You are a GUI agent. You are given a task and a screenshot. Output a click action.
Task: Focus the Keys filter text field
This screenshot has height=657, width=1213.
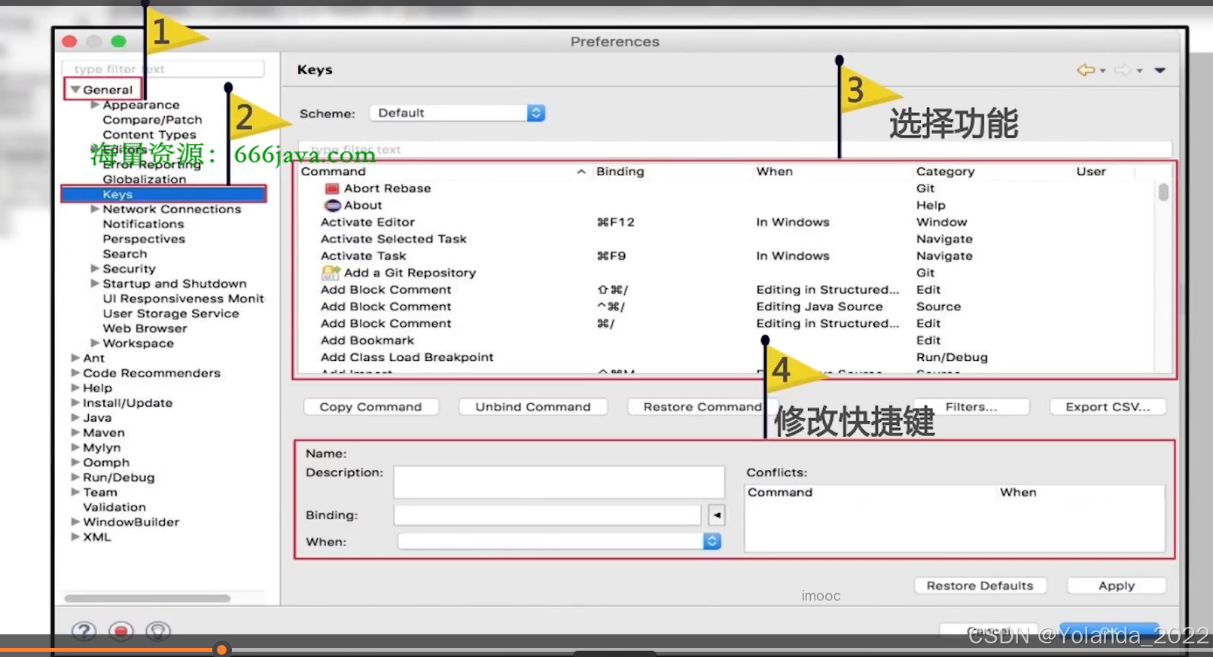tap(735, 149)
